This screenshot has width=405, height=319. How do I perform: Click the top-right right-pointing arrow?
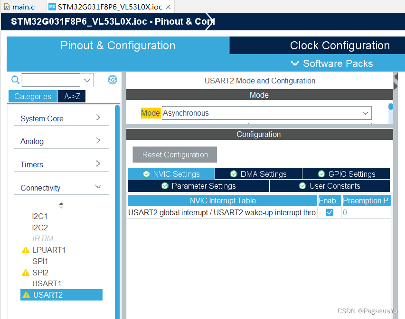coord(396,86)
